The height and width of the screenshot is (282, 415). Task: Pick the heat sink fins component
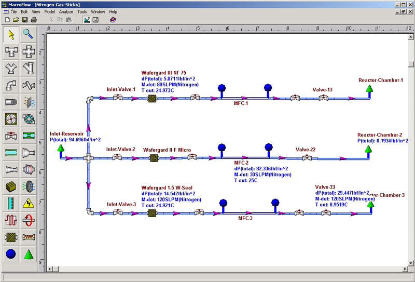[x=11, y=186]
